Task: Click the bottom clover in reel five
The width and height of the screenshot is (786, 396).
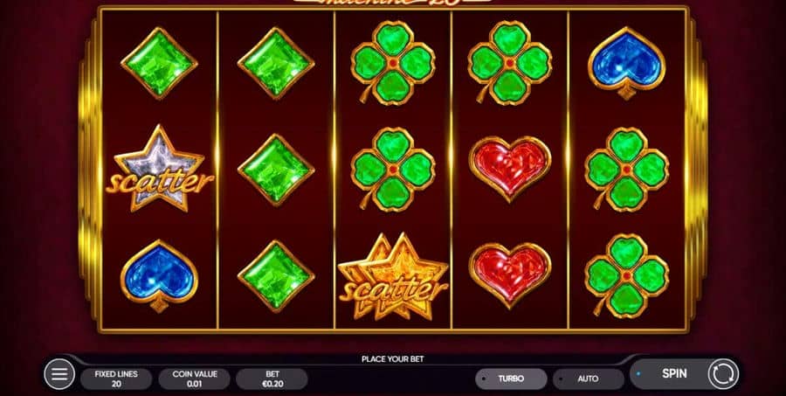Action: 626,275
